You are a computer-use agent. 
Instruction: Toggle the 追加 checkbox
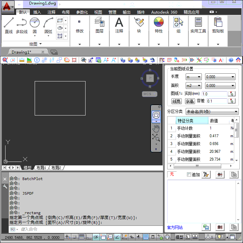189,175
